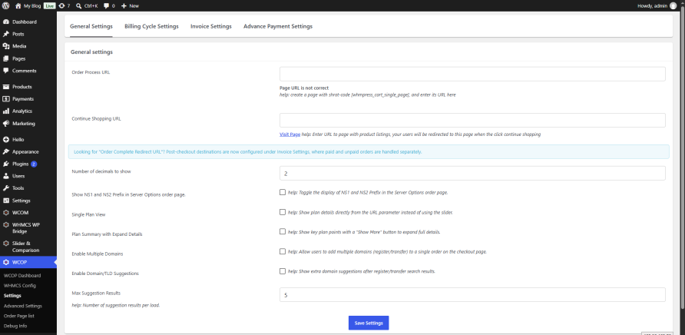Viewport: 685px width, 335px height.
Task: Open the comments bubble in admin bar
Action: [x=107, y=6]
